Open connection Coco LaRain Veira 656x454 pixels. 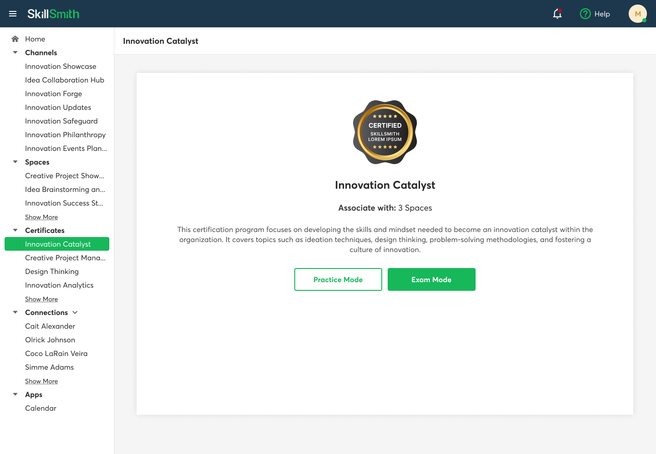56,353
